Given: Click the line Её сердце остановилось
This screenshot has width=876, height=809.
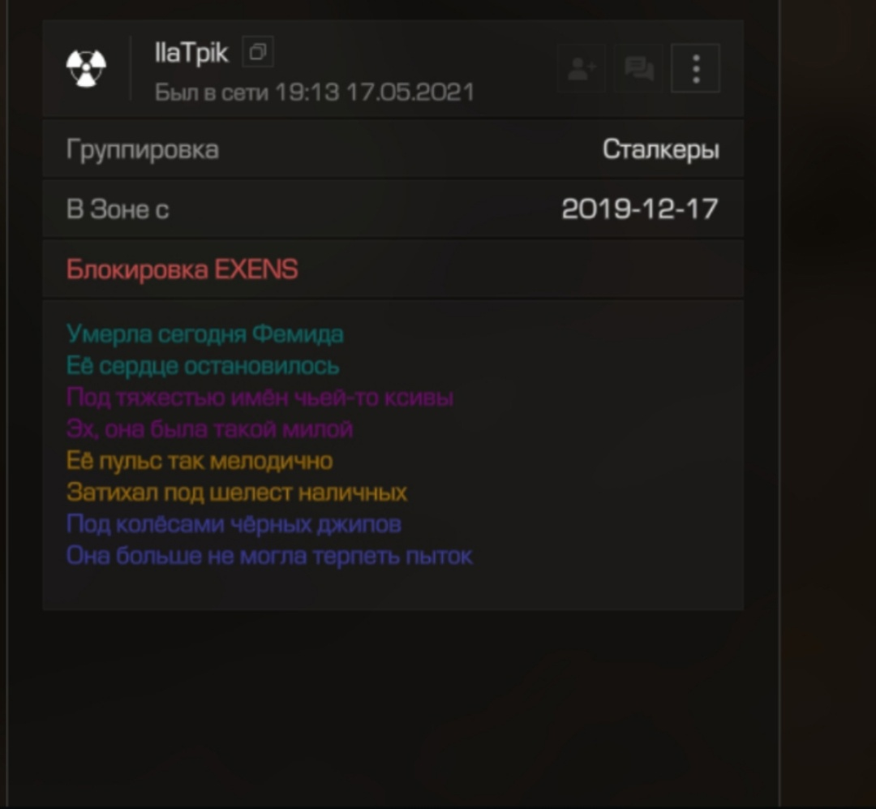Looking at the screenshot, I should (x=202, y=366).
